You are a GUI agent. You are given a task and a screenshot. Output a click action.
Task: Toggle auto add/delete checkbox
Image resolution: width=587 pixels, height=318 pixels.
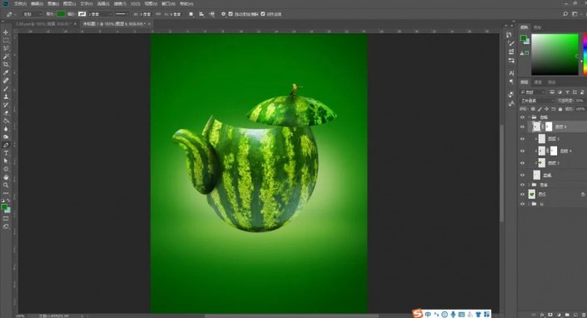coord(231,14)
